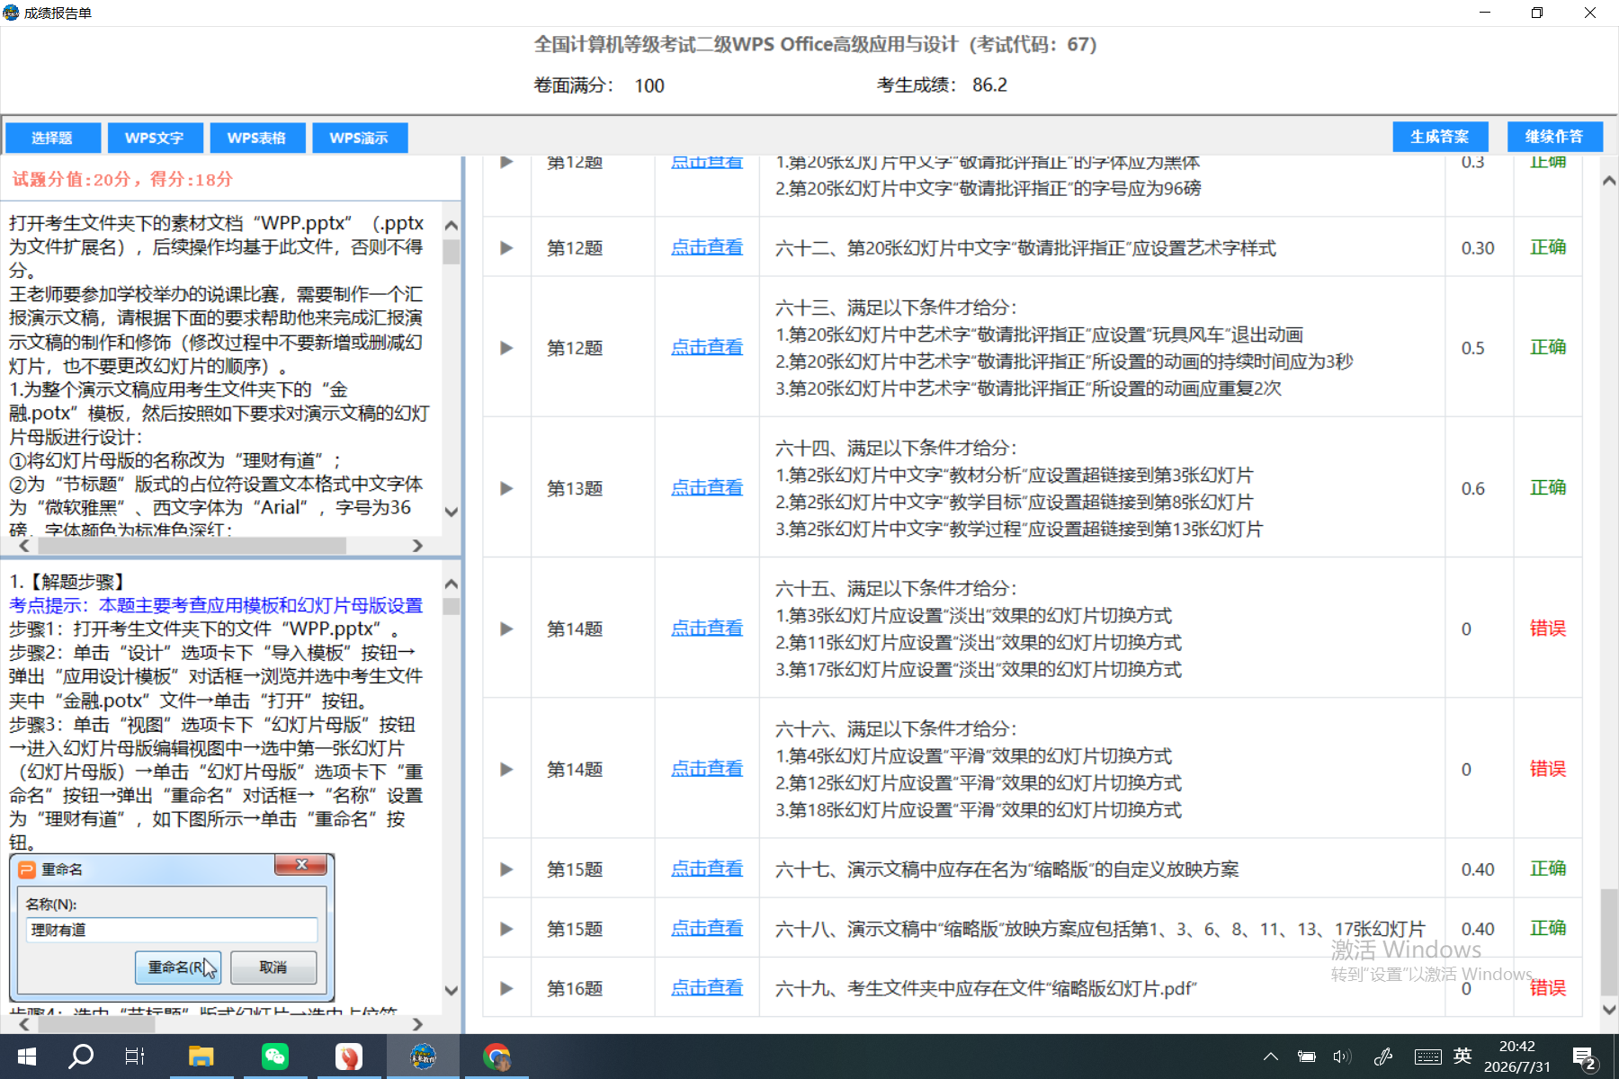
Task: Expand the row for item 六十二
Action: tap(506, 248)
